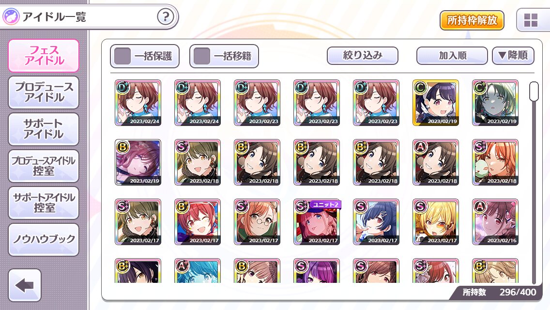The height and width of the screenshot is (310, 550).
Task: Switch to grid view layout icon
Action: tap(530, 20)
